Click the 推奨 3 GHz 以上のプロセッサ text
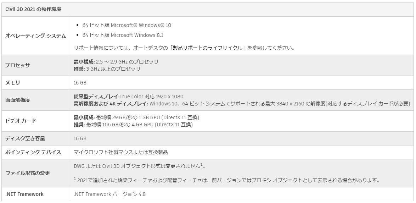Screen dimensions: 416x203 tap(107, 69)
